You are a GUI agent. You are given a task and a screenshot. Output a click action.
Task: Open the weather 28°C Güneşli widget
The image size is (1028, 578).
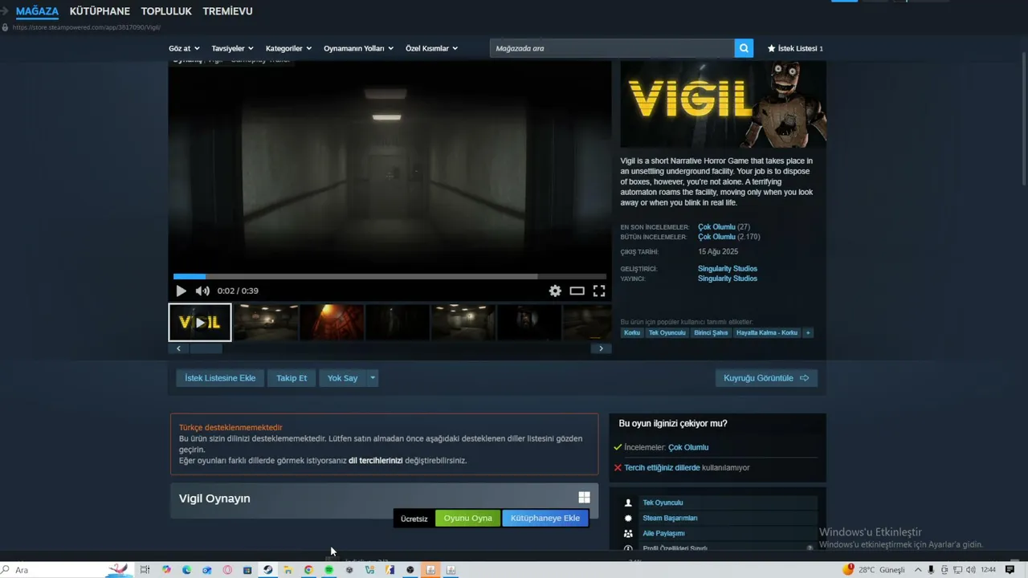873,570
